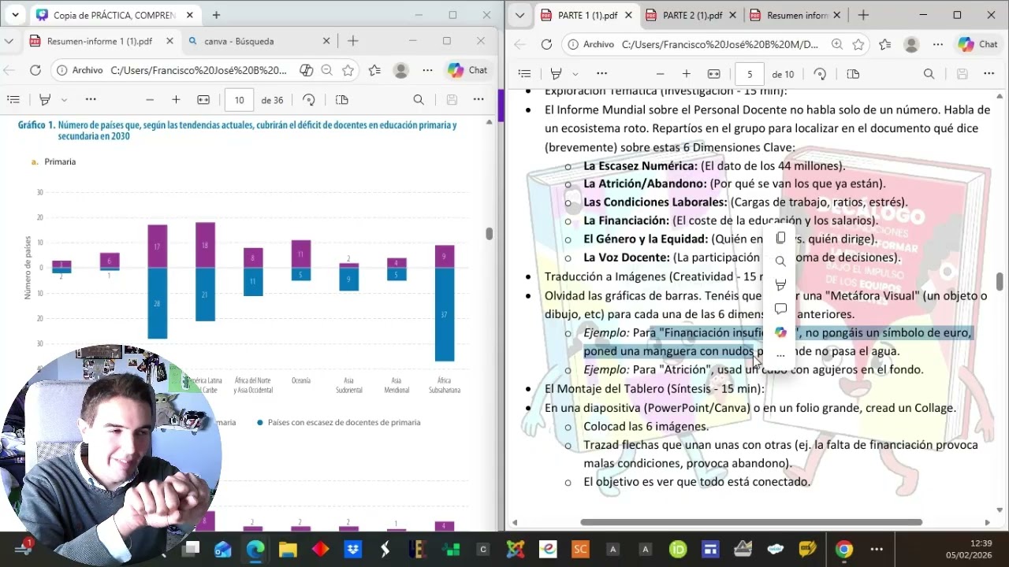Expand highlighter options in PARTE 1 toolbar
Screen dimensions: 1009x567
click(575, 74)
